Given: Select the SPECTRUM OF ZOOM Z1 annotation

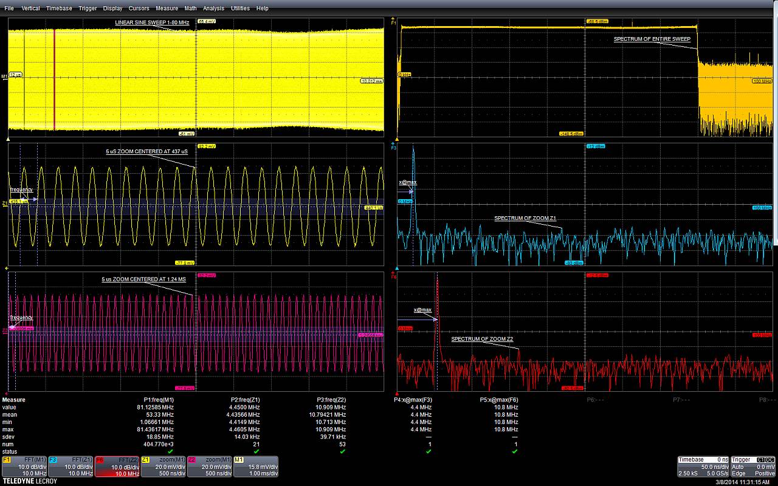Looking at the screenshot, I should (525, 218).
